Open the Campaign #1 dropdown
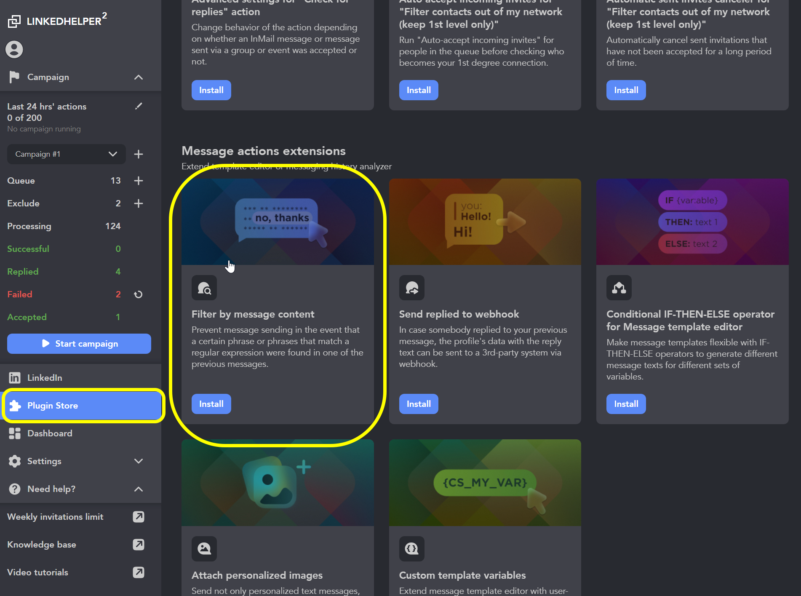801x596 pixels. point(67,154)
